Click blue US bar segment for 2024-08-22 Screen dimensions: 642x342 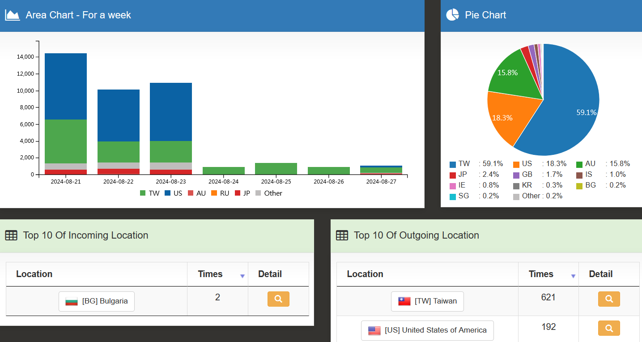(x=119, y=115)
